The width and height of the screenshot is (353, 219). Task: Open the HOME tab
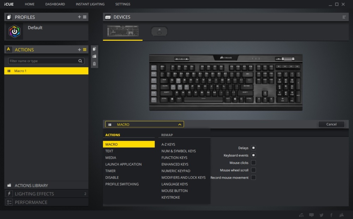30,4
